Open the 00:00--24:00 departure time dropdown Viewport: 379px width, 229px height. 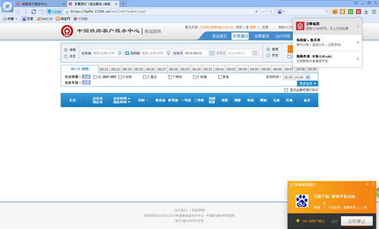(x=297, y=77)
